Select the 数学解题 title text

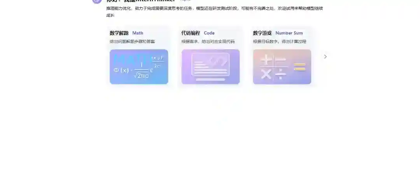click(x=119, y=33)
